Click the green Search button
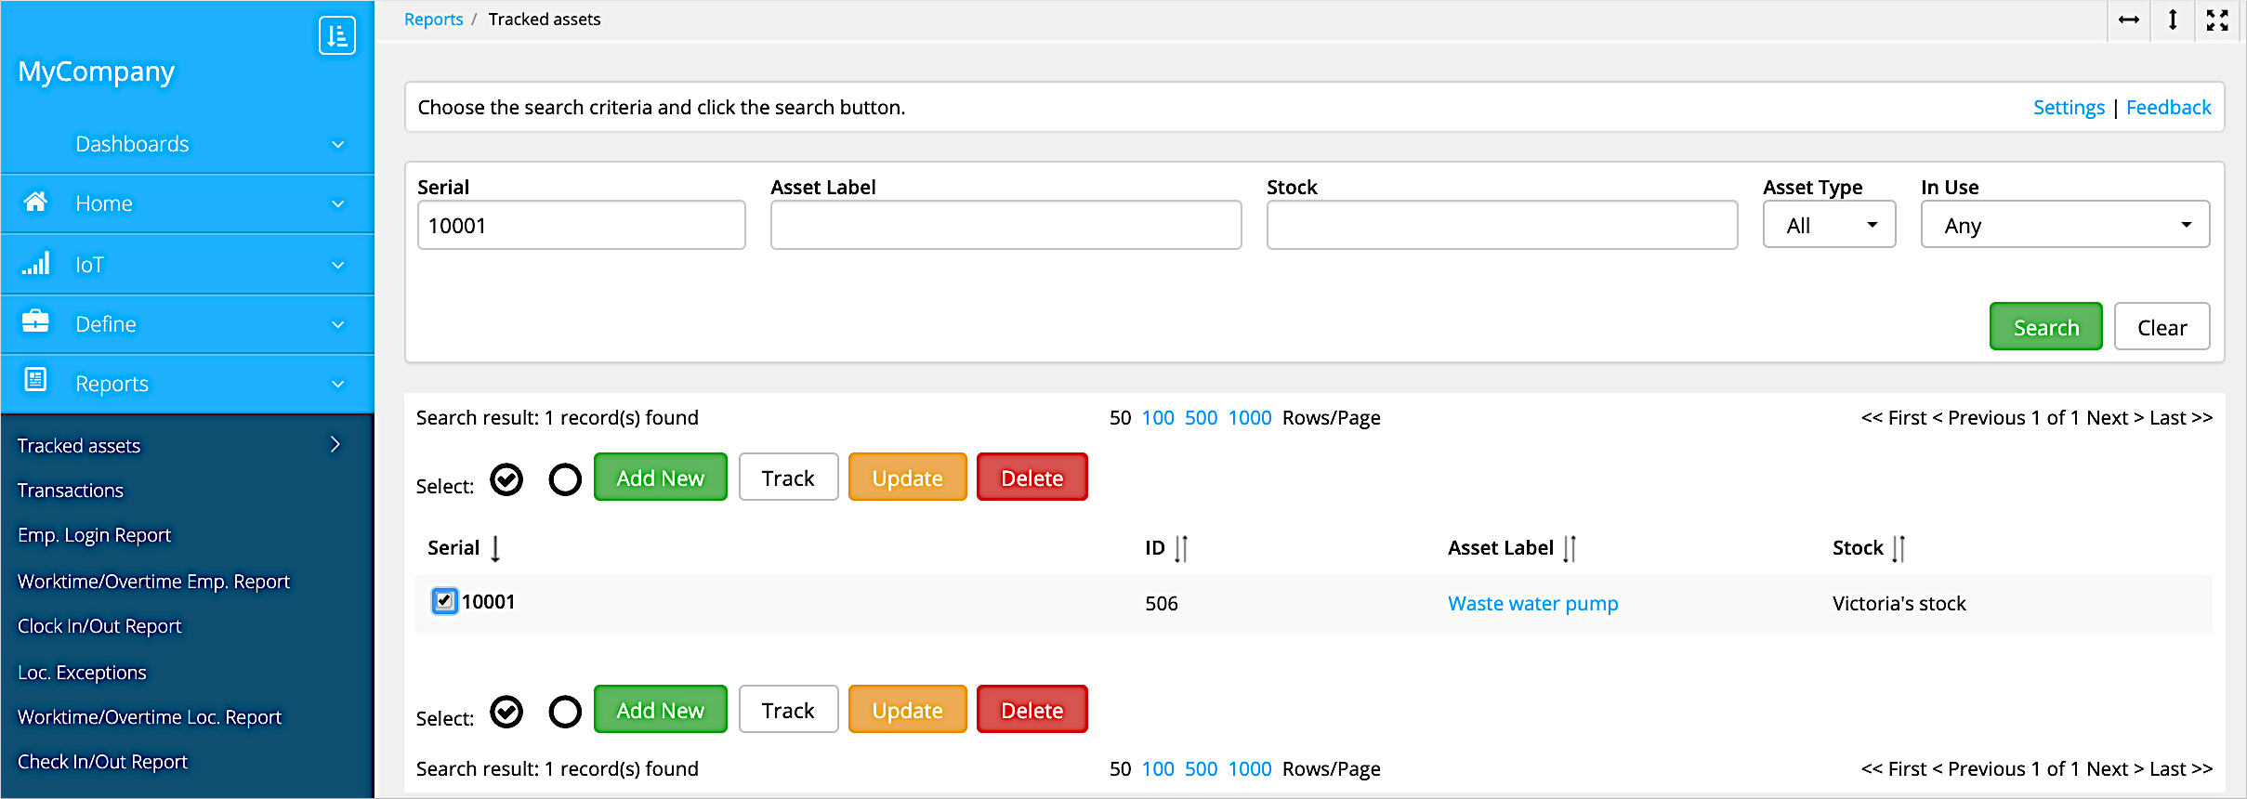This screenshot has width=2247, height=799. tap(2045, 327)
